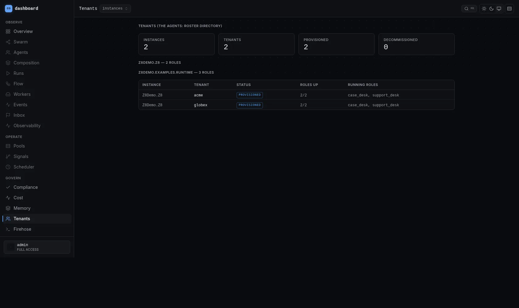This screenshot has width=519, height=308.
Task: Click the Compliance checkmark icon
Action: [x=8, y=187]
